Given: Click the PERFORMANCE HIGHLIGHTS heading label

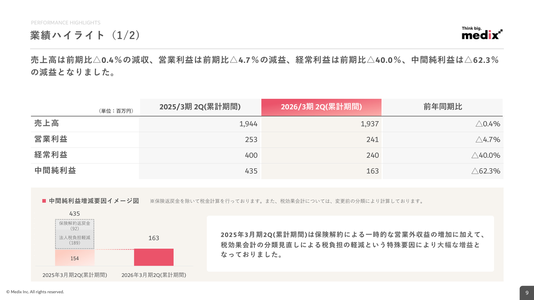Looking at the screenshot, I should tap(65, 22).
